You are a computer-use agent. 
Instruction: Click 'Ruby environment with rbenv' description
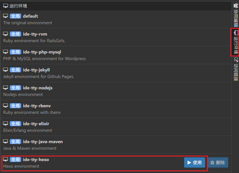pyautogui.click(x=32, y=112)
